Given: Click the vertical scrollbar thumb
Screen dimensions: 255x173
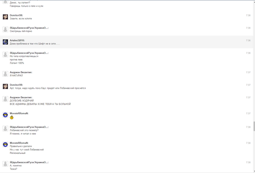Looking at the screenshot, I should click(254, 126).
